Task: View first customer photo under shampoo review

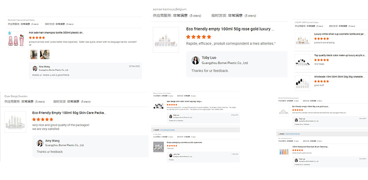Action: 34,54
